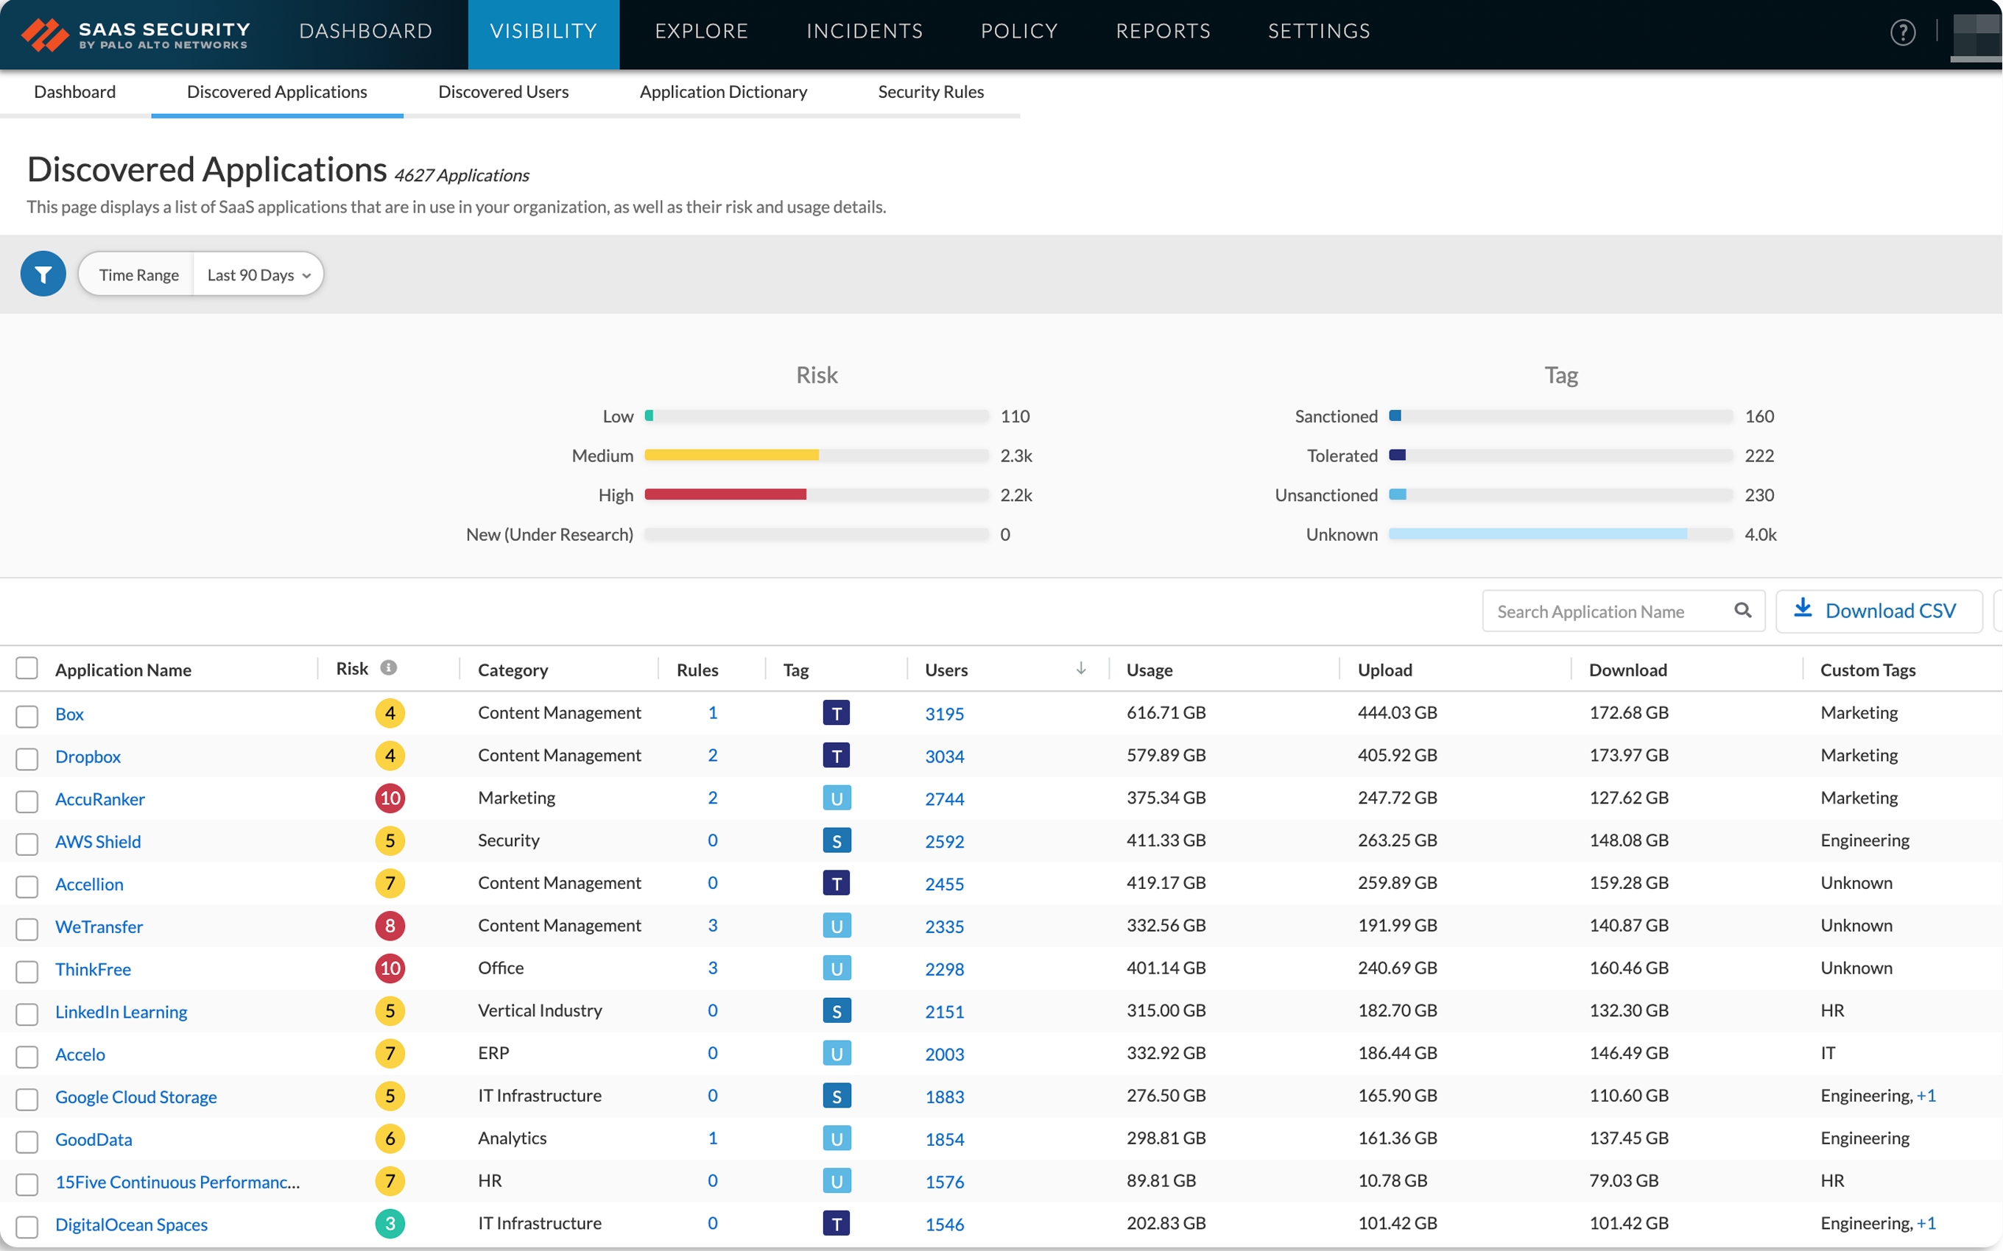
Task: Click the Download CSV button
Action: tap(1877, 611)
